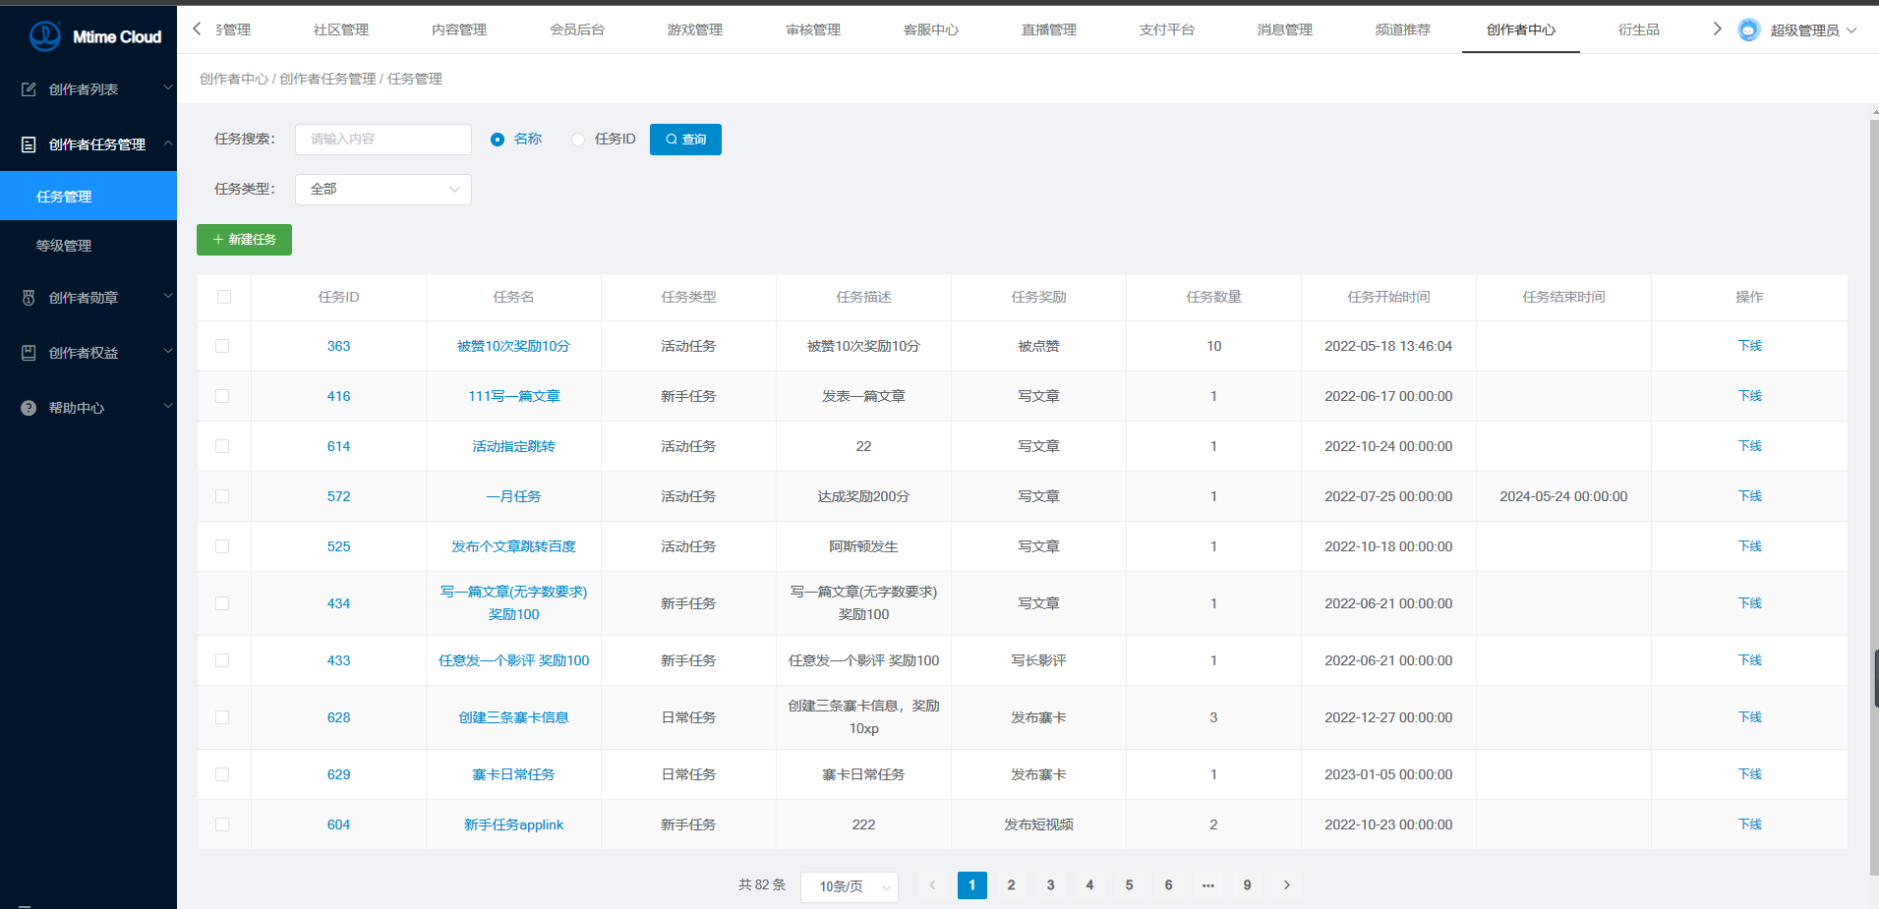Click the 共 82 条 total count text
The height and width of the screenshot is (909, 1879).
(x=762, y=885)
